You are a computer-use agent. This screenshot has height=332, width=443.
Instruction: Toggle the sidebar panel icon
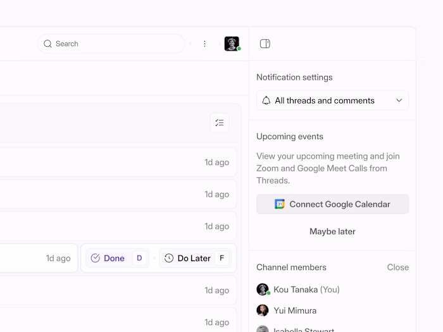tap(265, 44)
